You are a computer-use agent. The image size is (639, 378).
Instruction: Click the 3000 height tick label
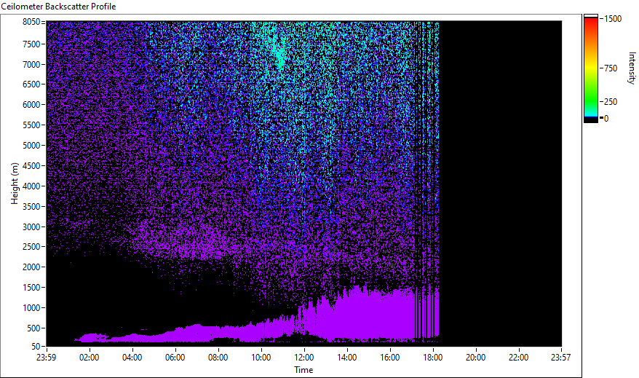(31, 227)
